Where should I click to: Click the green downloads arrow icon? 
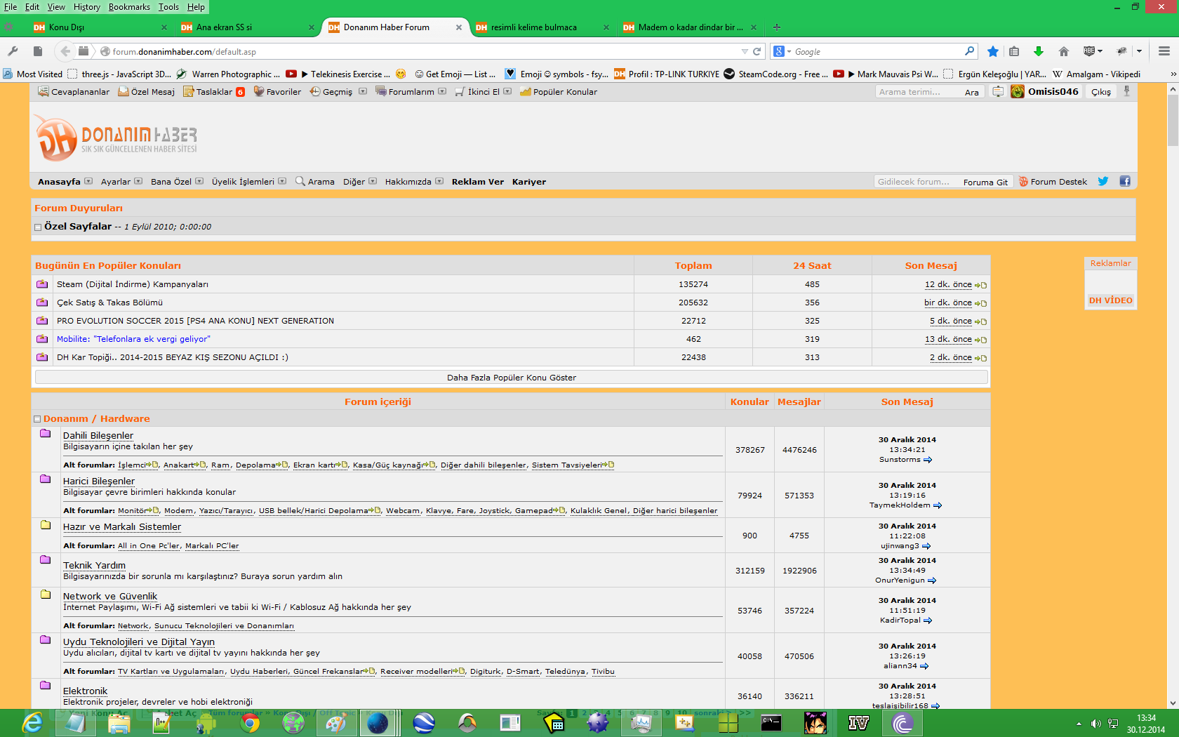[x=1039, y=51]
